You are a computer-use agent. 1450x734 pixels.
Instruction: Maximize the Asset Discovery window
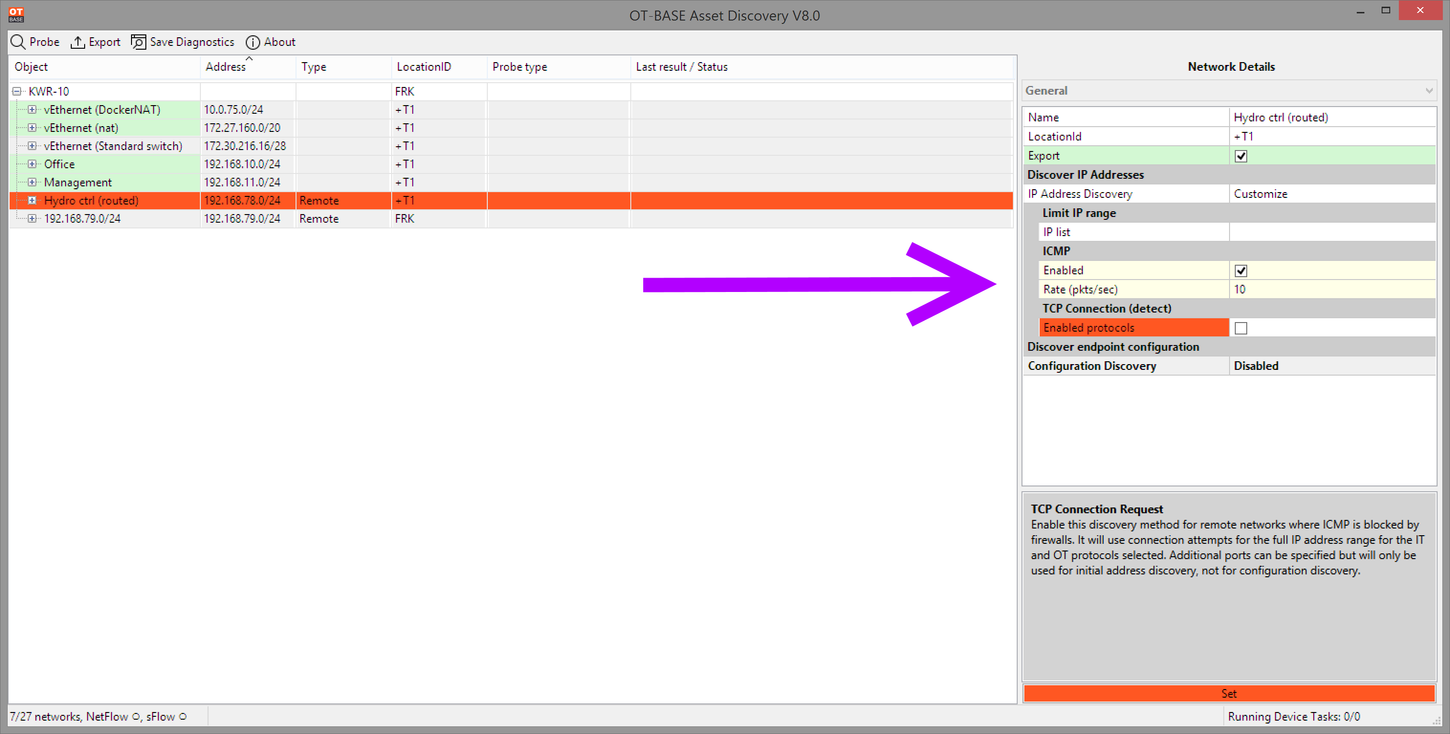(x=1386, y=11)
